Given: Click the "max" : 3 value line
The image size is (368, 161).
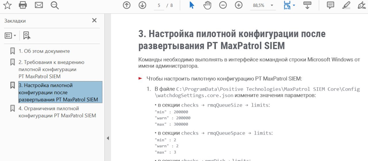Looking at the screenshot, I should coord(165,152).
